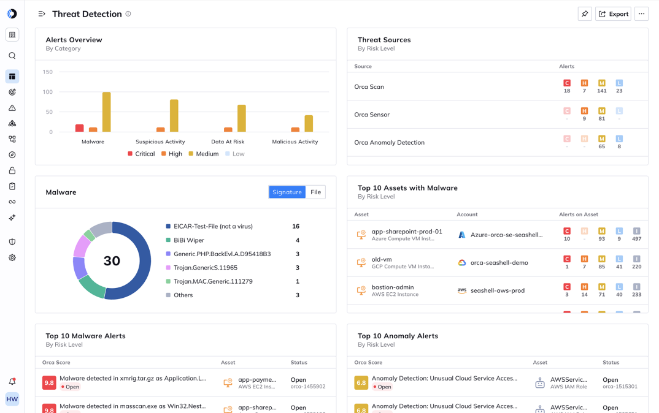Click the Orca Scan critical badge
This screenshot has height=413, width=659.
567,83
